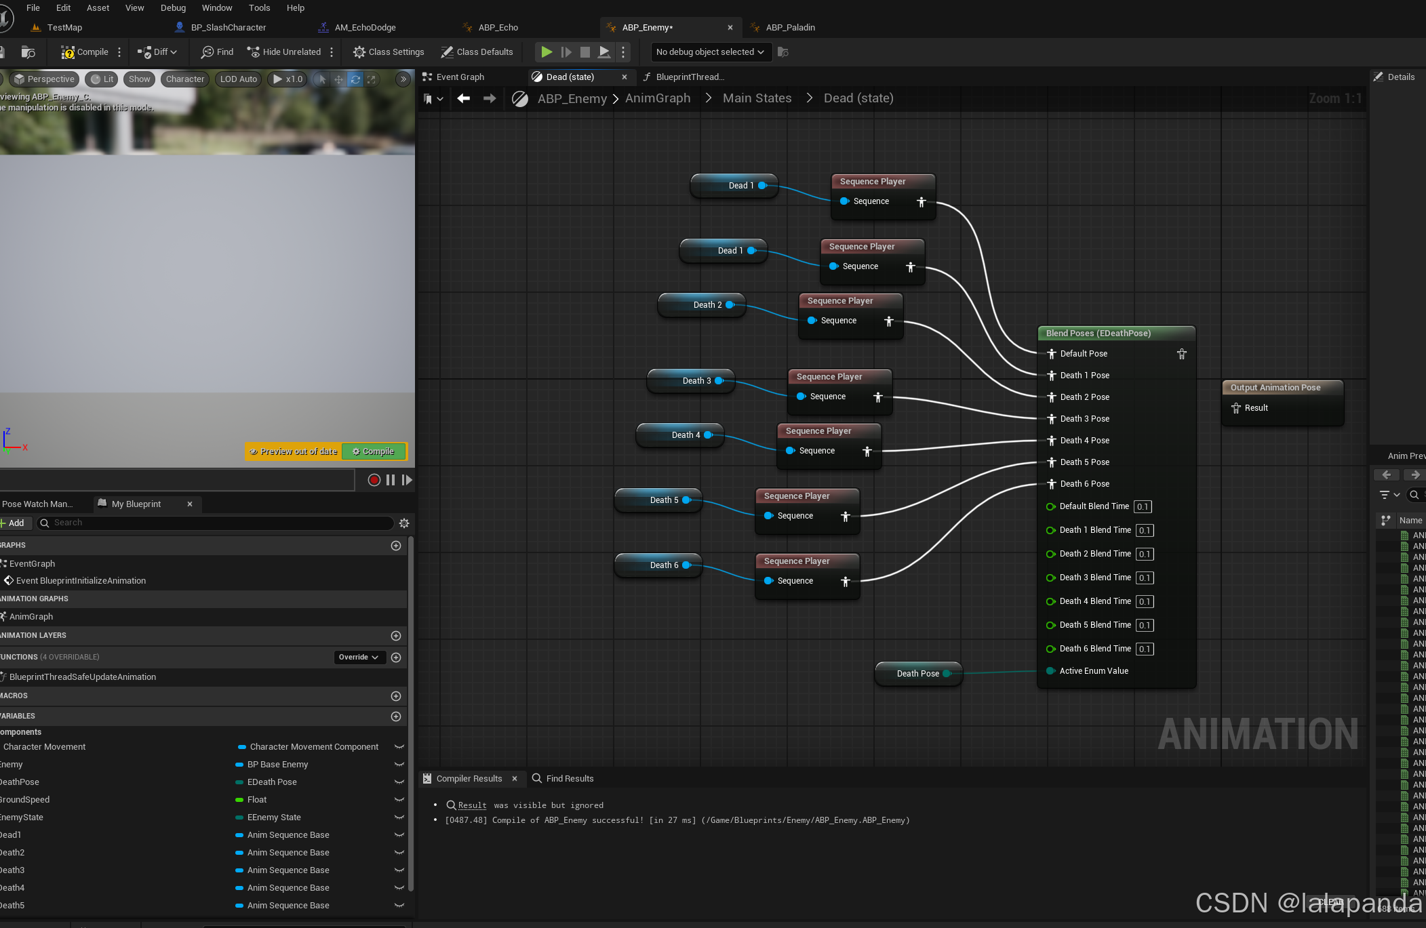Click the Main States breadcrumb link
Screen dimensions: 1426x928
[757, 98]
